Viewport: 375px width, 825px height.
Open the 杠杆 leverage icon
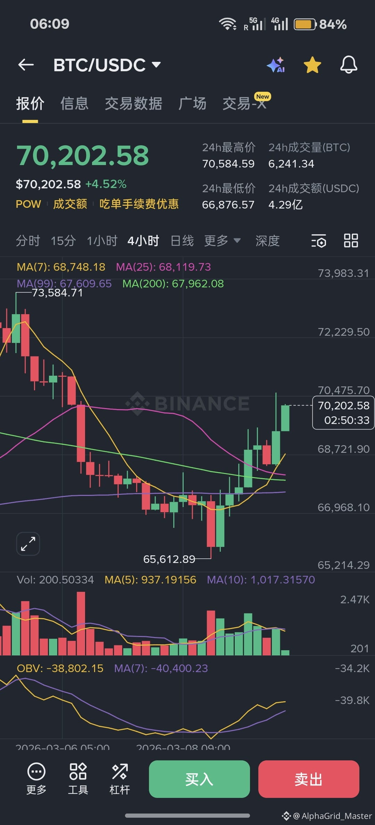point(120,779)
